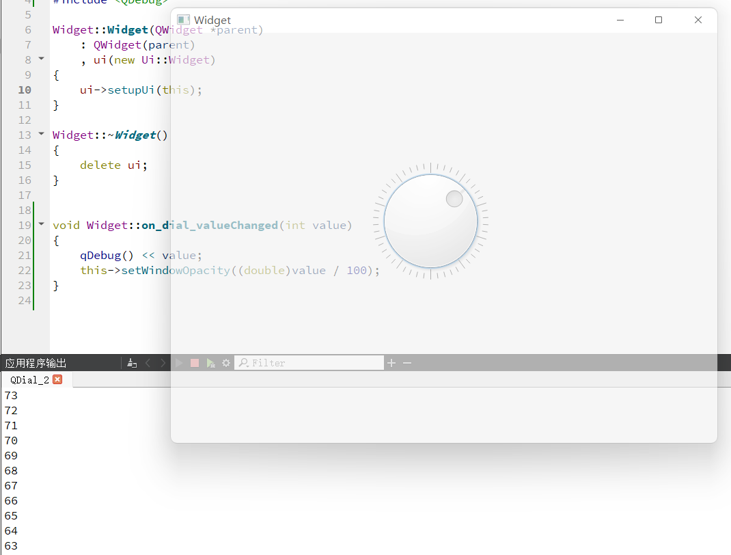The height and width of the screenshot is (555, 731).
Task: Click output value 66
Action: tap(11, 501)
